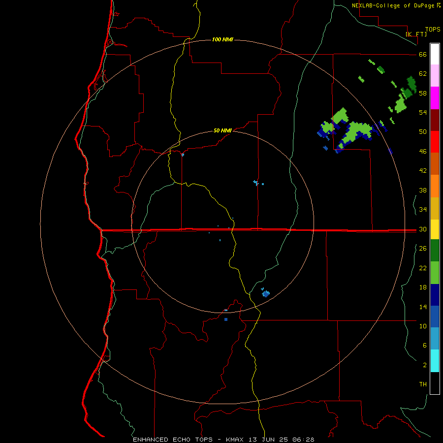
Task: Click the legend value 54
Action: pyautogui.click(x=423, y=112)
